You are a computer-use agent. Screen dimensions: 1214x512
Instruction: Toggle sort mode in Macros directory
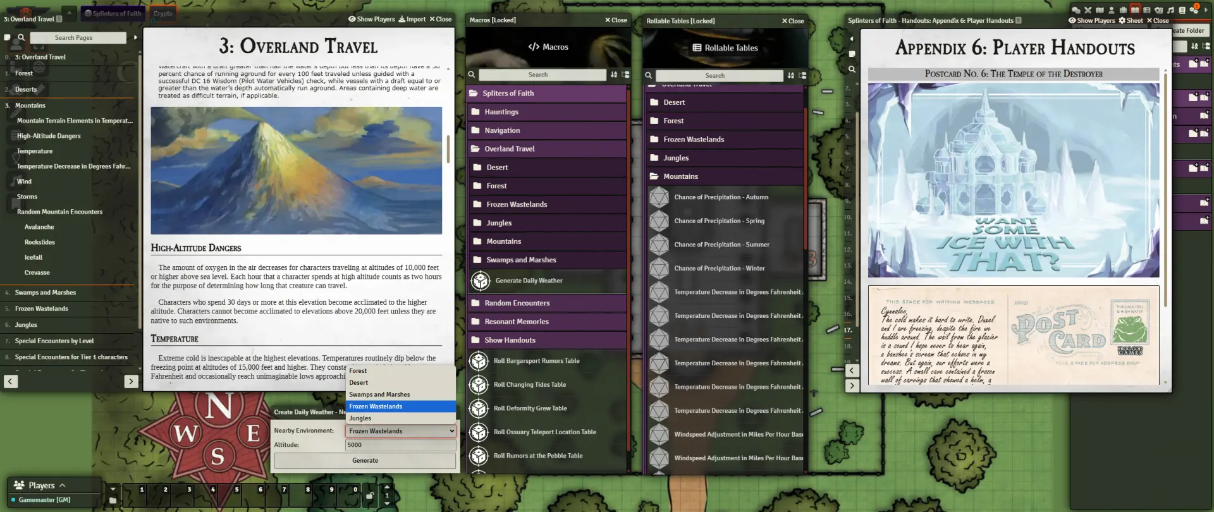click(613, 75)
